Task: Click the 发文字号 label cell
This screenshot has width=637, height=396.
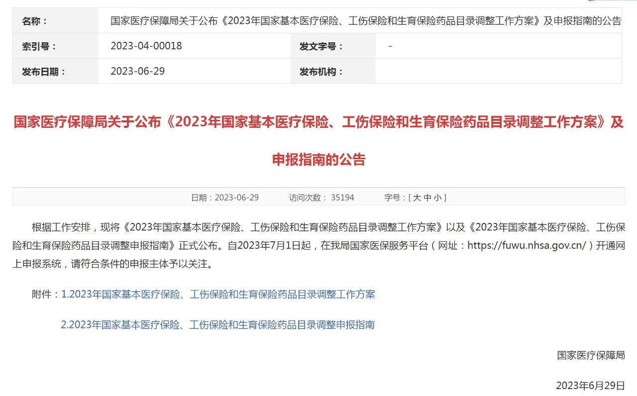Action: pyautogui.click(x=333, y=46)
